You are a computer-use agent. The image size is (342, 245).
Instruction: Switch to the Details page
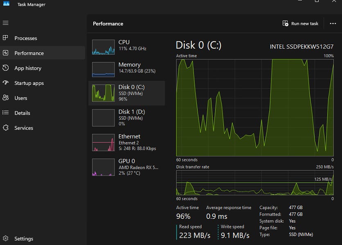coord(22,113)
